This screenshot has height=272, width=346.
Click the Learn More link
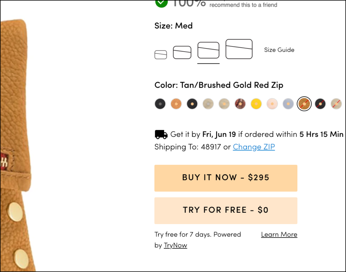279,234
